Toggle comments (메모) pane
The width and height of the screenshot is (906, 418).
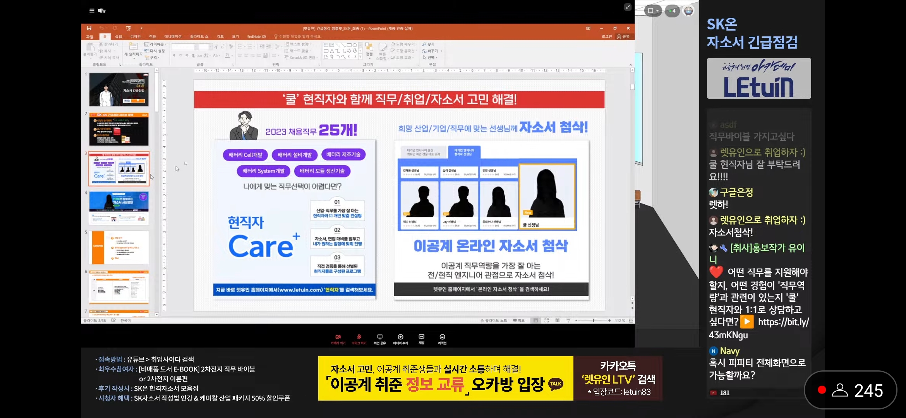coord(519,320)
